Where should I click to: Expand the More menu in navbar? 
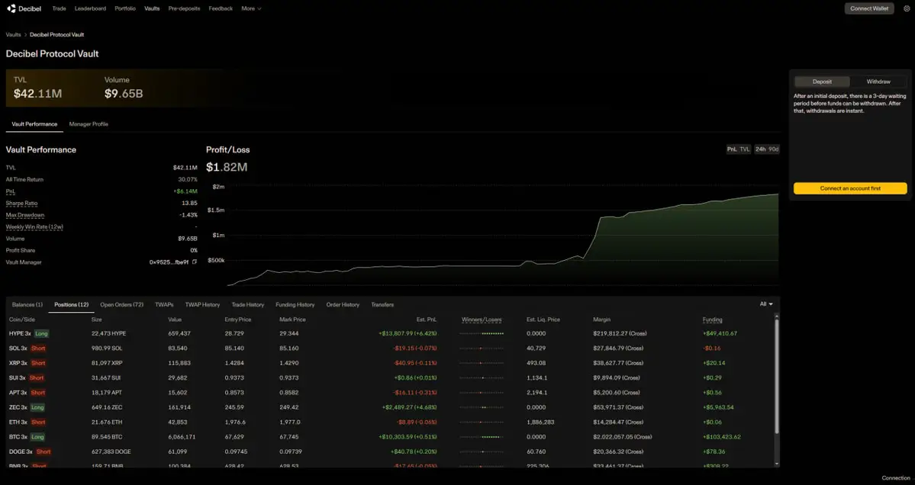pyautogui.click(x=251, y=8)
